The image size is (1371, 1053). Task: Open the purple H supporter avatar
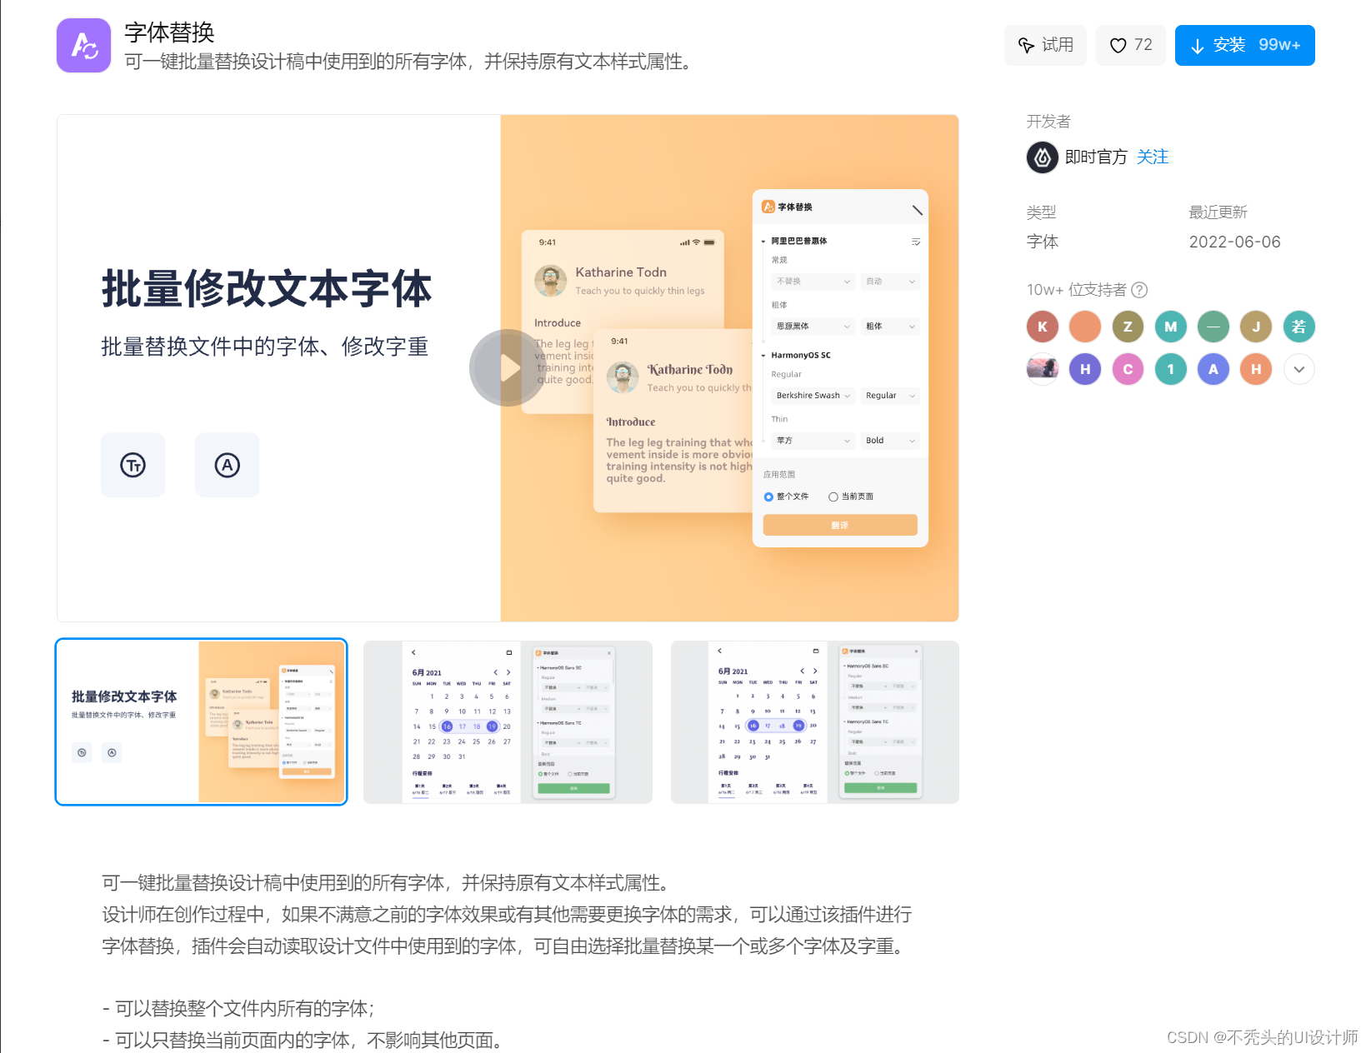(x=1085, y=369)
